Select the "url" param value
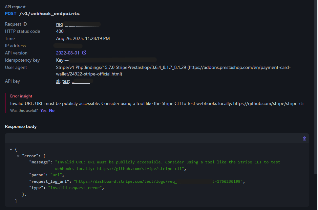 pos(56,175)
